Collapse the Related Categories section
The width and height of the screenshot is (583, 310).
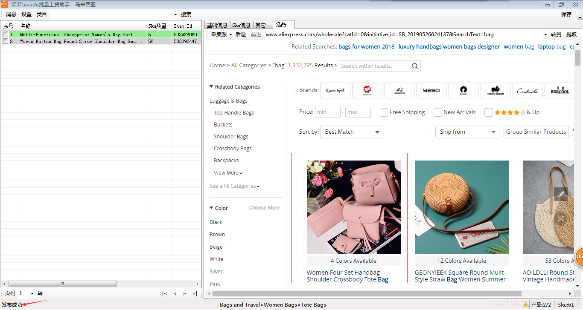211,86
